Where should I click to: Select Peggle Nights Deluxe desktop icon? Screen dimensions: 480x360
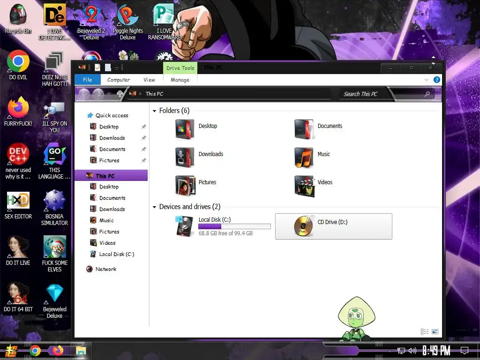pyautogui.click(x=127, y=22)
